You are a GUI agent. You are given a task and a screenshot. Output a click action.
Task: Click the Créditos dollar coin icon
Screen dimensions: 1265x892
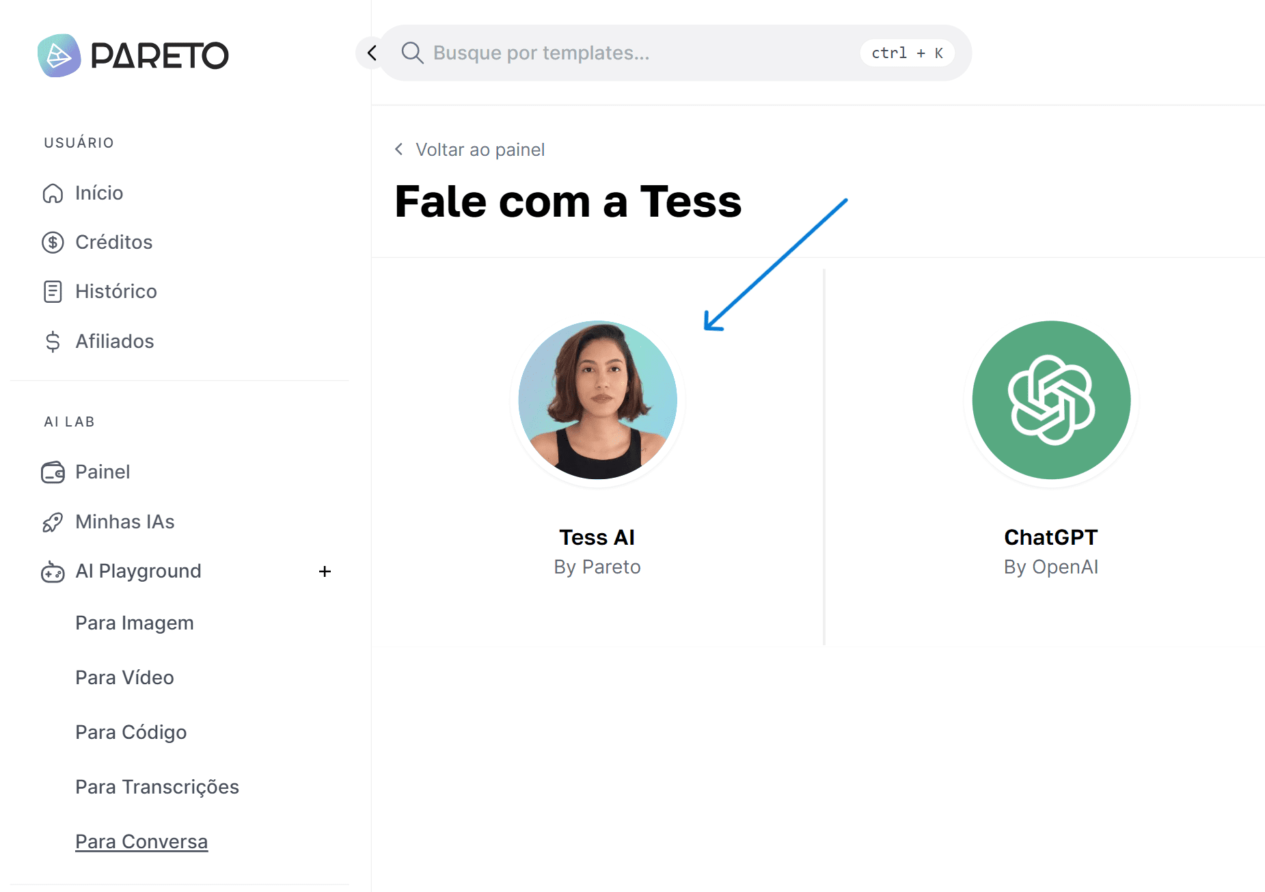[53, 243]
